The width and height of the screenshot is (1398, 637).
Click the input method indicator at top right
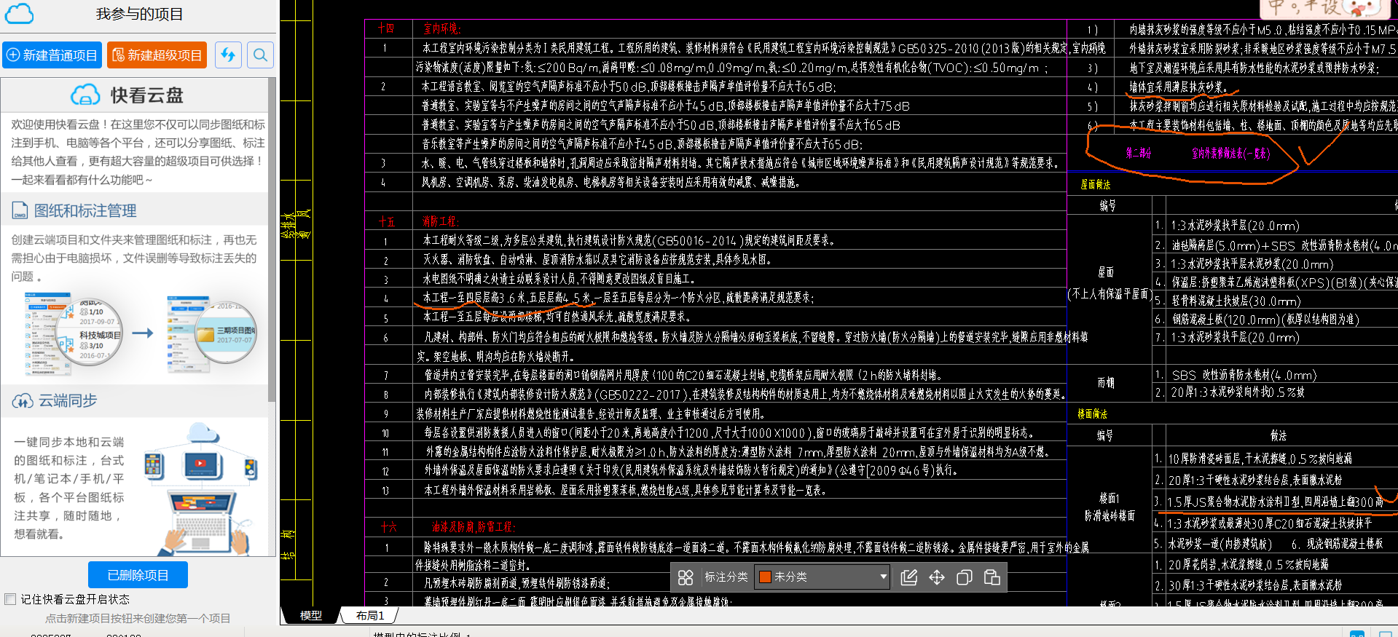click(x=1325, y=9)
